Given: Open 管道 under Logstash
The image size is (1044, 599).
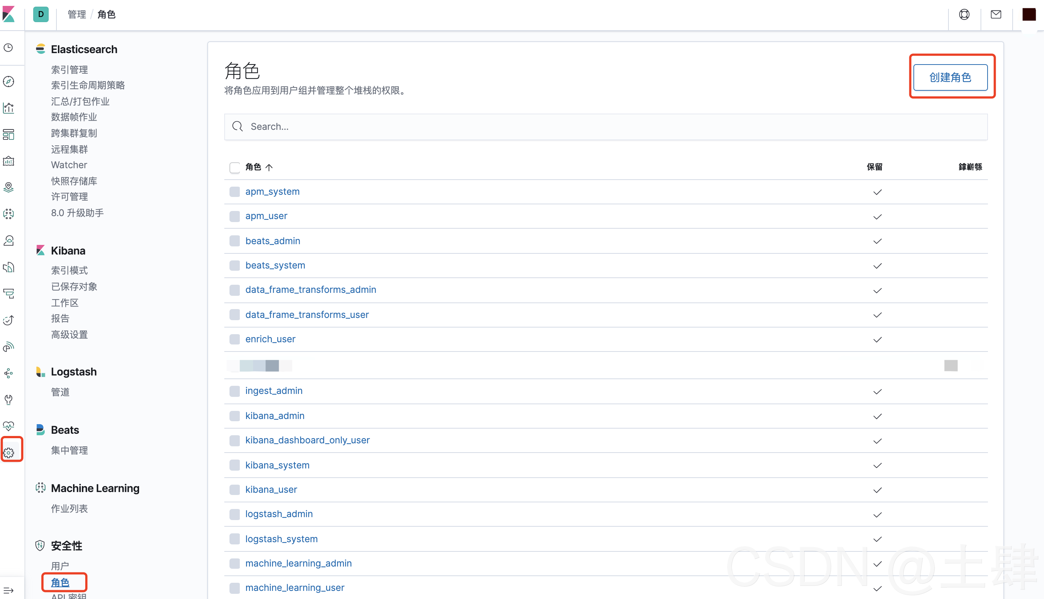Looking at the screenshot, I should (x=60, y=392).
